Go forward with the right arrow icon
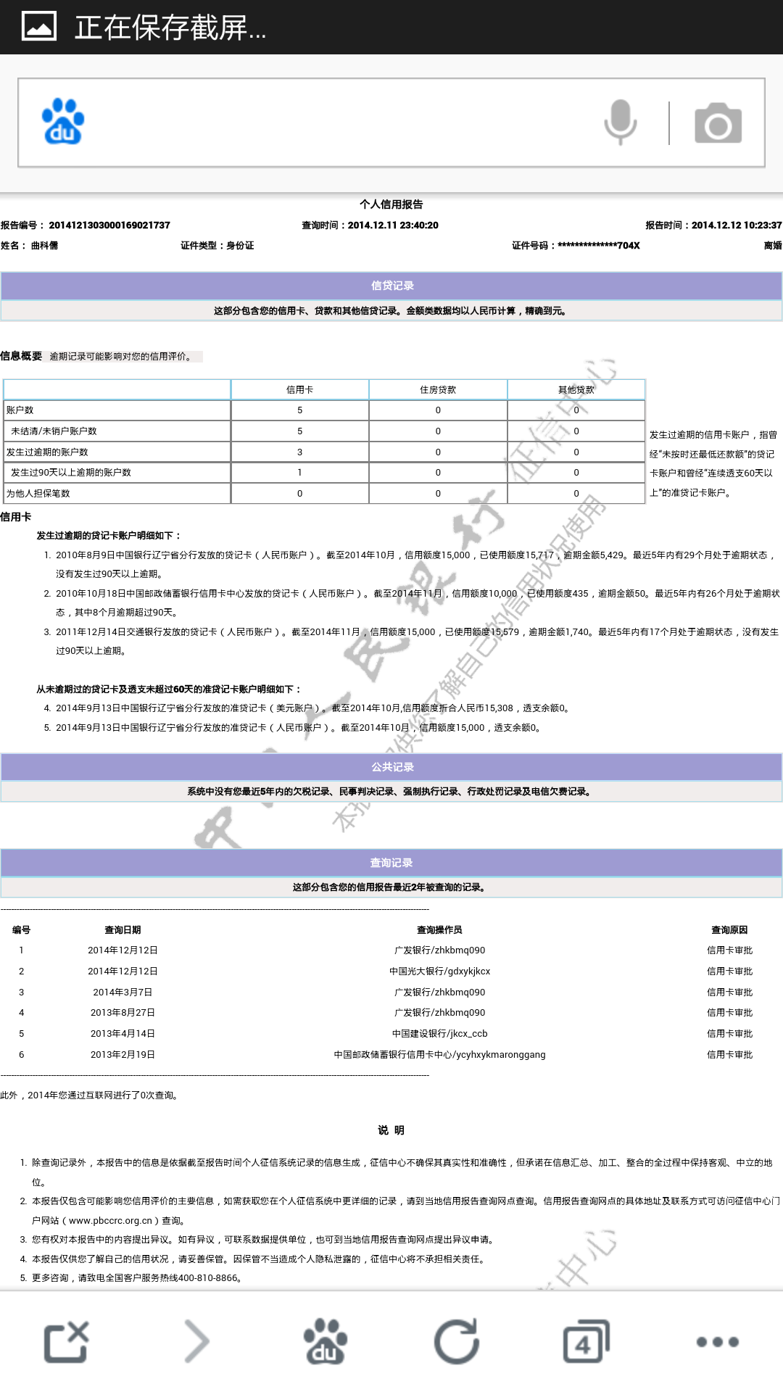 [196, 1342]
